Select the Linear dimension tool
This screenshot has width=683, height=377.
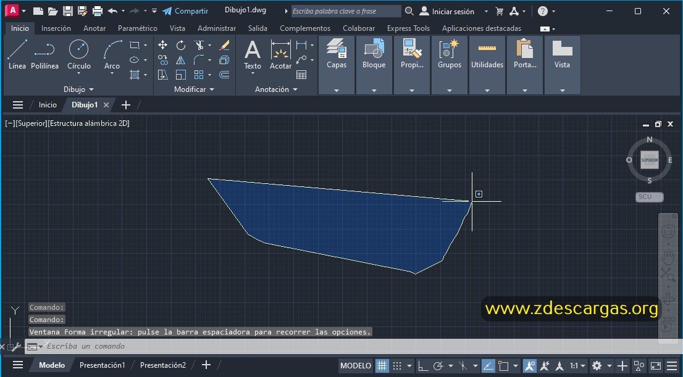pos(301,45)
